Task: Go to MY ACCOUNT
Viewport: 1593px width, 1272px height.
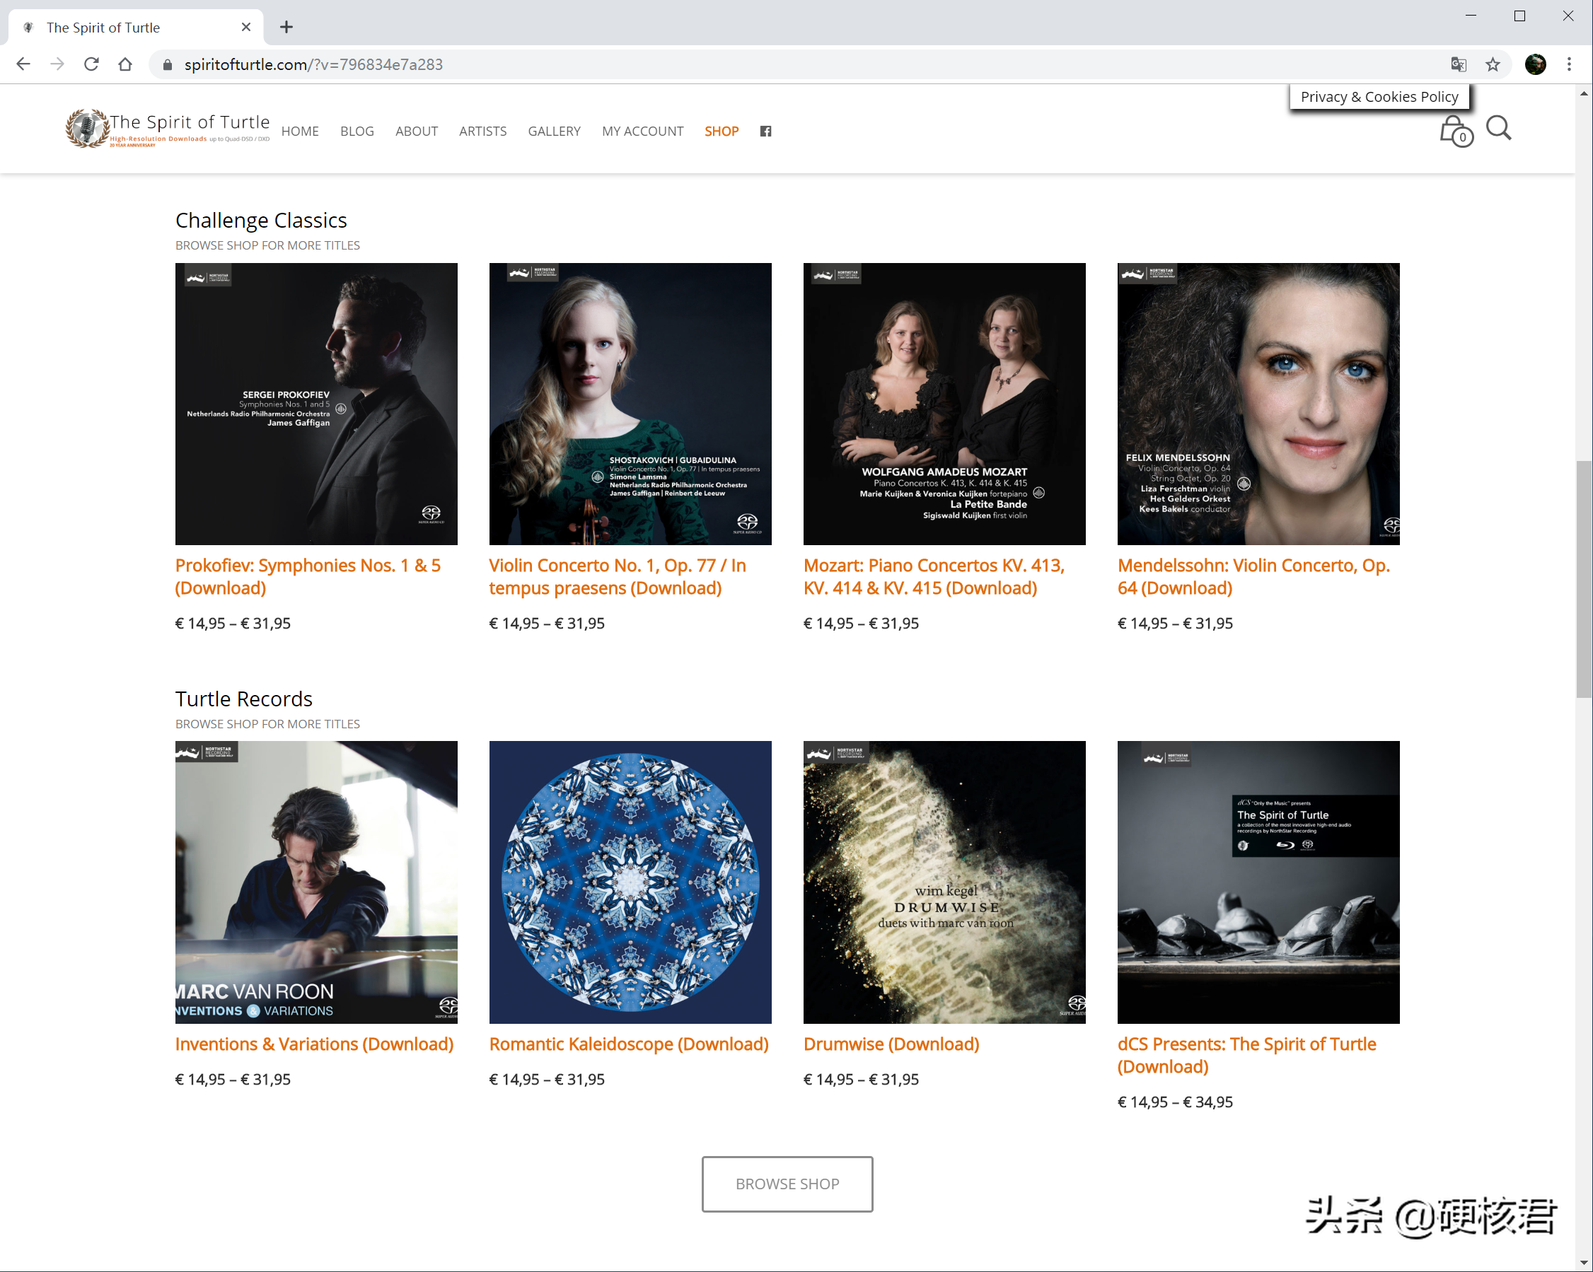Action: coord(643,132)
